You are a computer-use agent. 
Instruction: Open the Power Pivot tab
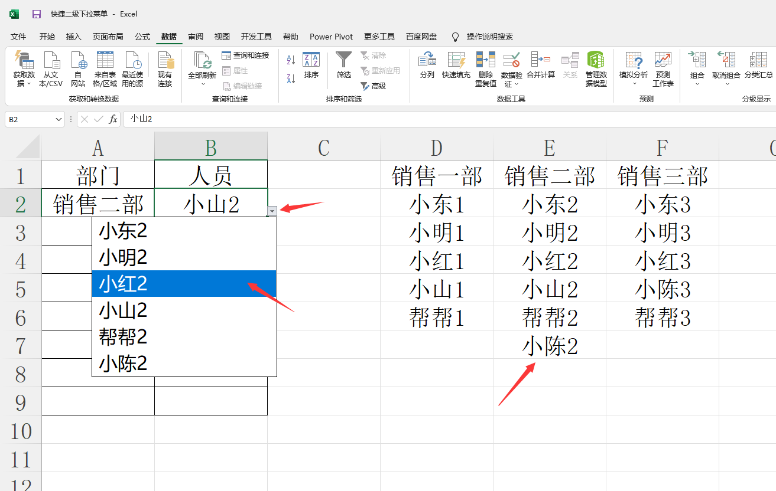tap(331, 37)
